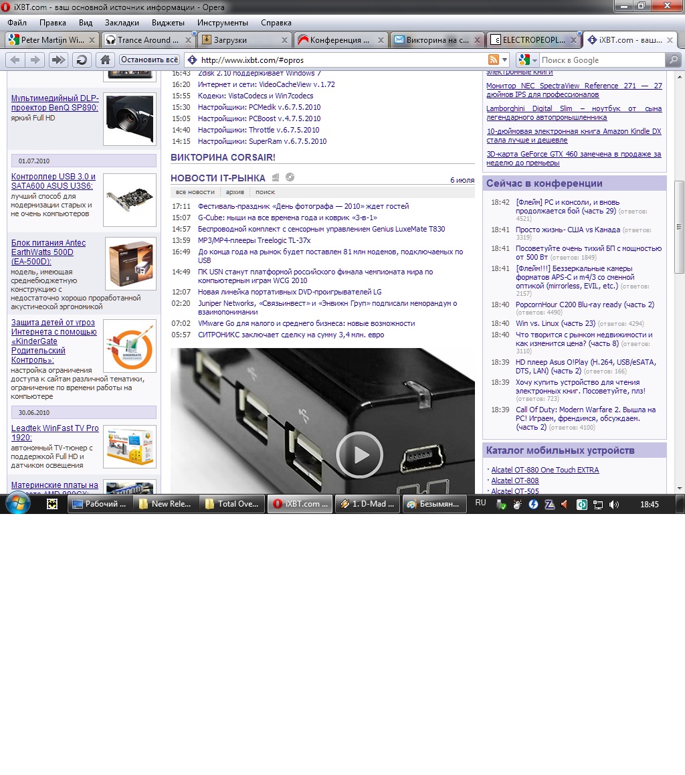This screenshot has height=775, width=685.
Task: Switch to the ELECTROPEOPL tab
Action: [533, 40]
